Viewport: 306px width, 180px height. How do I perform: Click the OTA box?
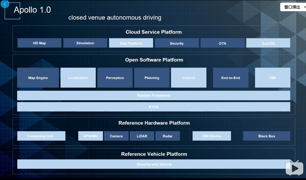tap(222, 43)
